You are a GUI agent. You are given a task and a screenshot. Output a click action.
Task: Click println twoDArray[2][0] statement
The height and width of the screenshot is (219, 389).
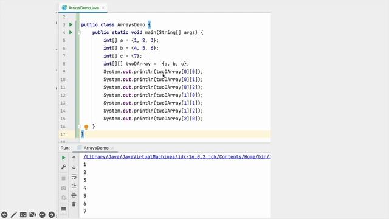click(x=153, y=119)
